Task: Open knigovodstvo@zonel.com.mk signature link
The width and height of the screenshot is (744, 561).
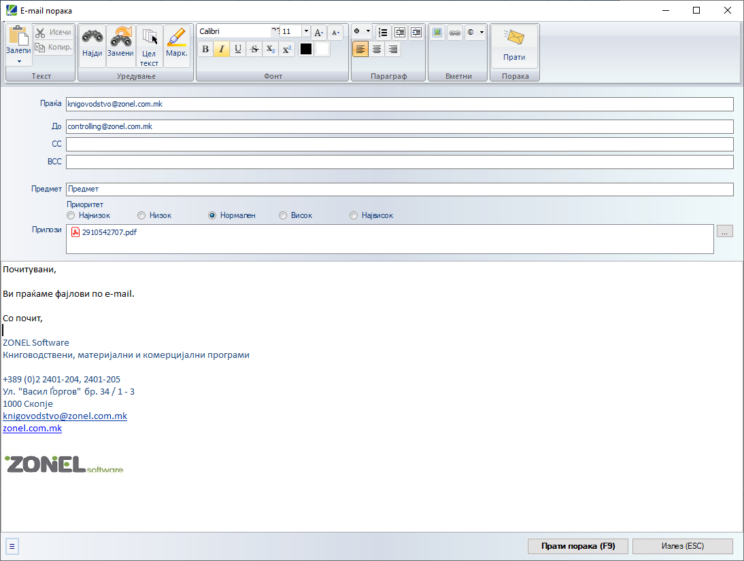Action: click(65, 416)
